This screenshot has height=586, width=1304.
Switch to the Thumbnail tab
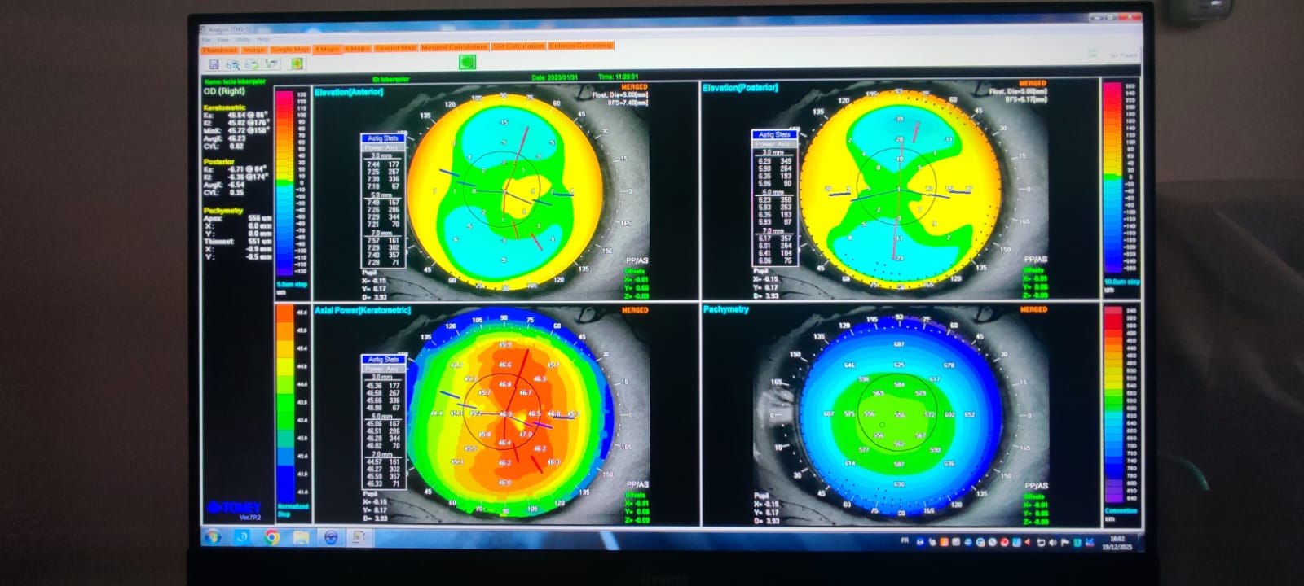pyautogui.click(x=219, y=50)
